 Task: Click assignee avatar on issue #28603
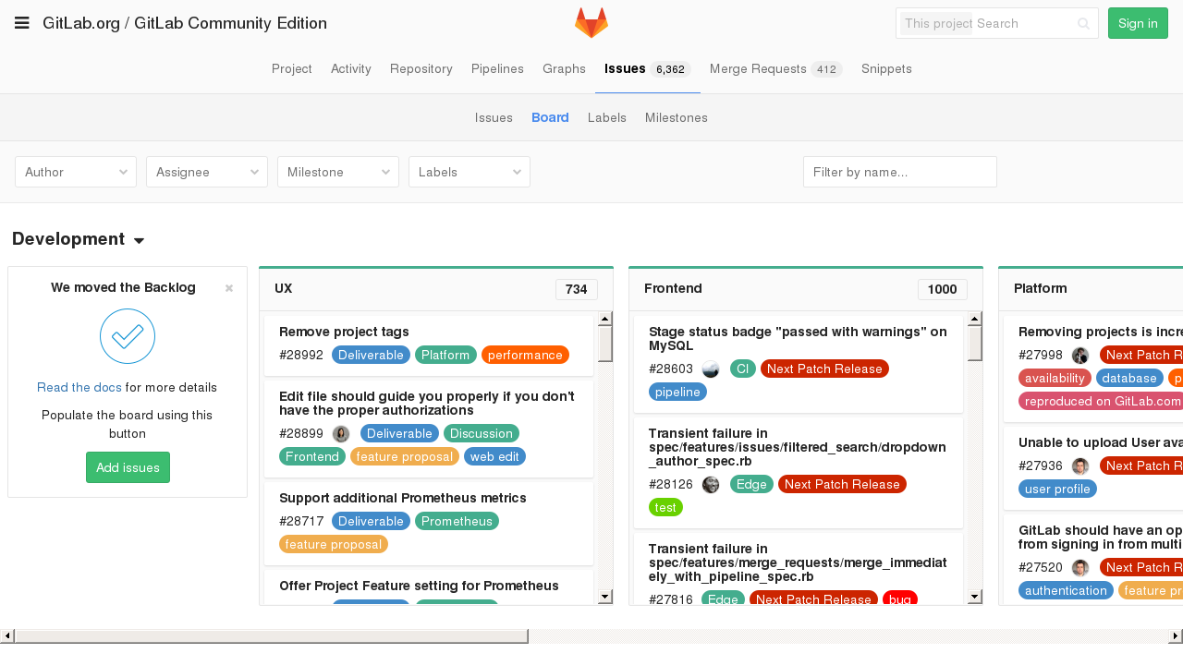click(711, 369)
